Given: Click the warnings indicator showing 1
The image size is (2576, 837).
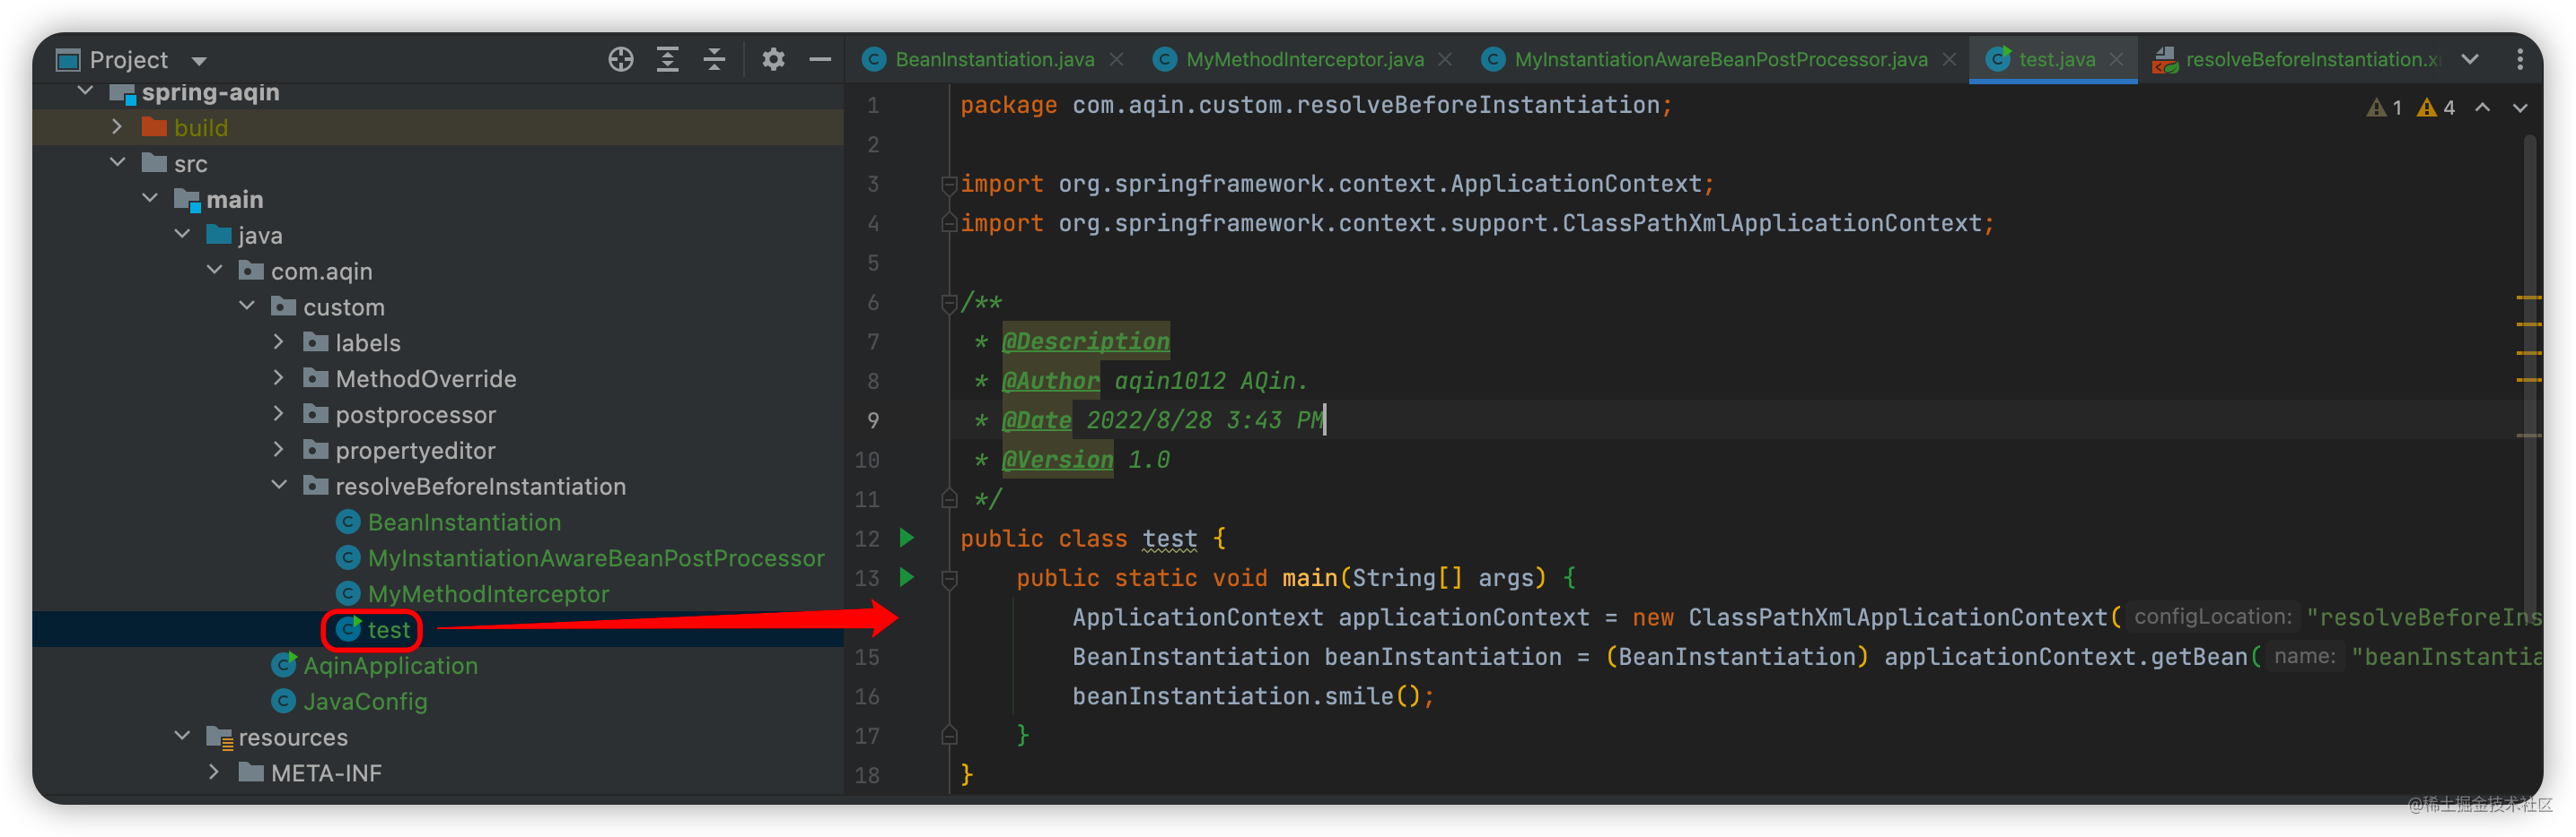Looking at the screenshot, I should click(2385, 108).
